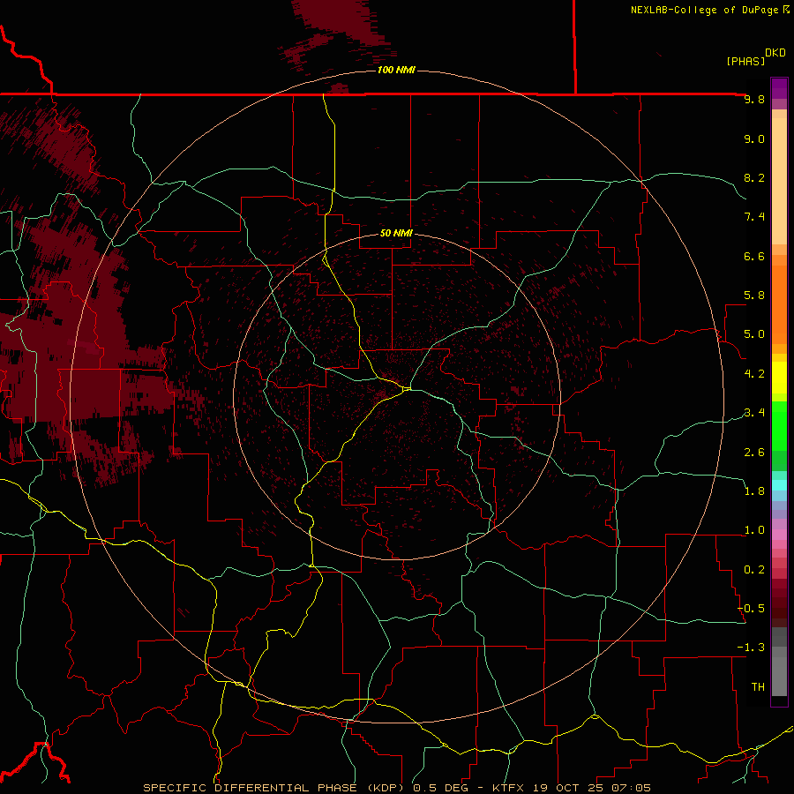This screenshot has height=794, width=794.
Task: Click the 0.2 value on color scale
Action: point(754,570)
